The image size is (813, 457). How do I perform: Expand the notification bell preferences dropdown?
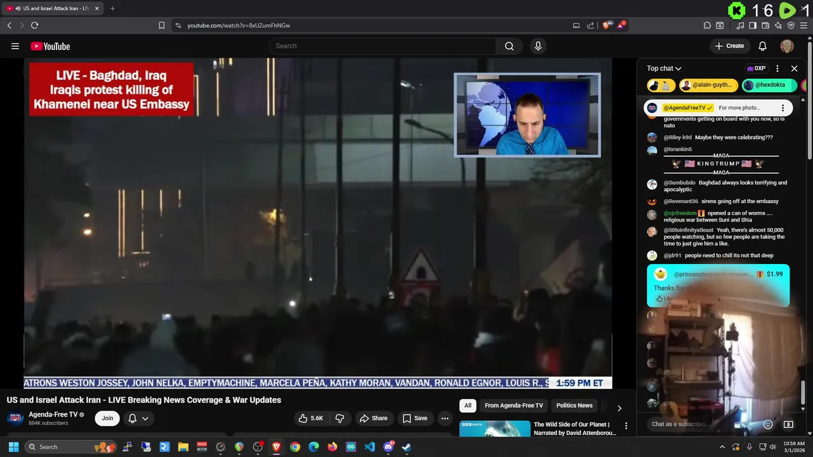click(138, 418)
